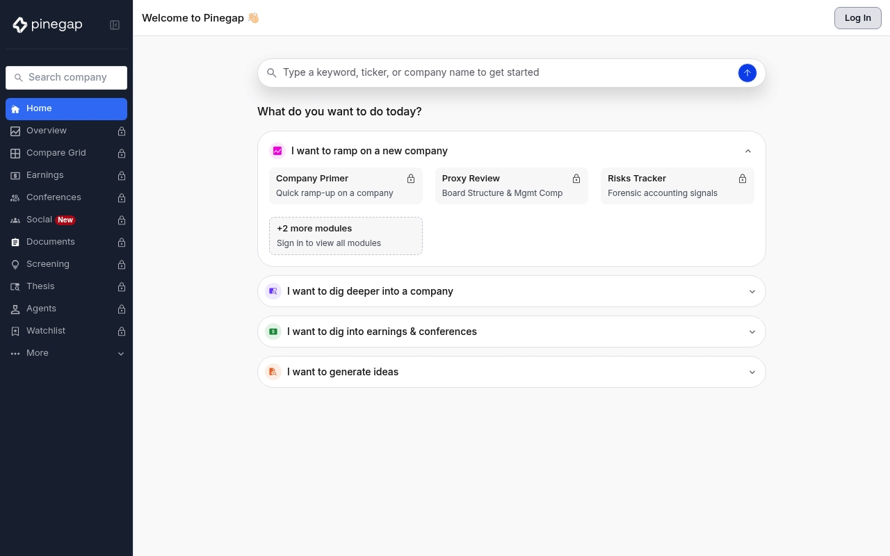890x556 pixels.
Task: Expand 'I want to generate ideas' section
Action: pyautogui.click(x=752, y=373)
